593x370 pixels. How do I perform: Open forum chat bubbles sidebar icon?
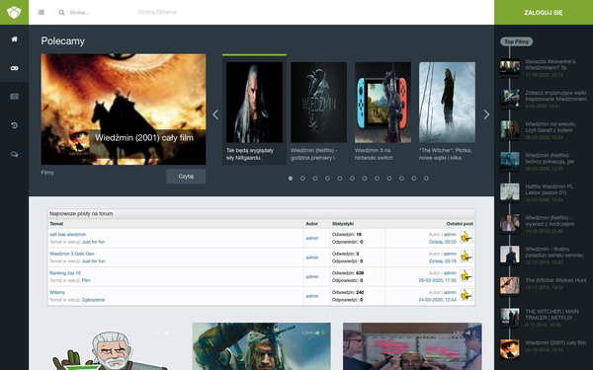click(x=15, y=155)
